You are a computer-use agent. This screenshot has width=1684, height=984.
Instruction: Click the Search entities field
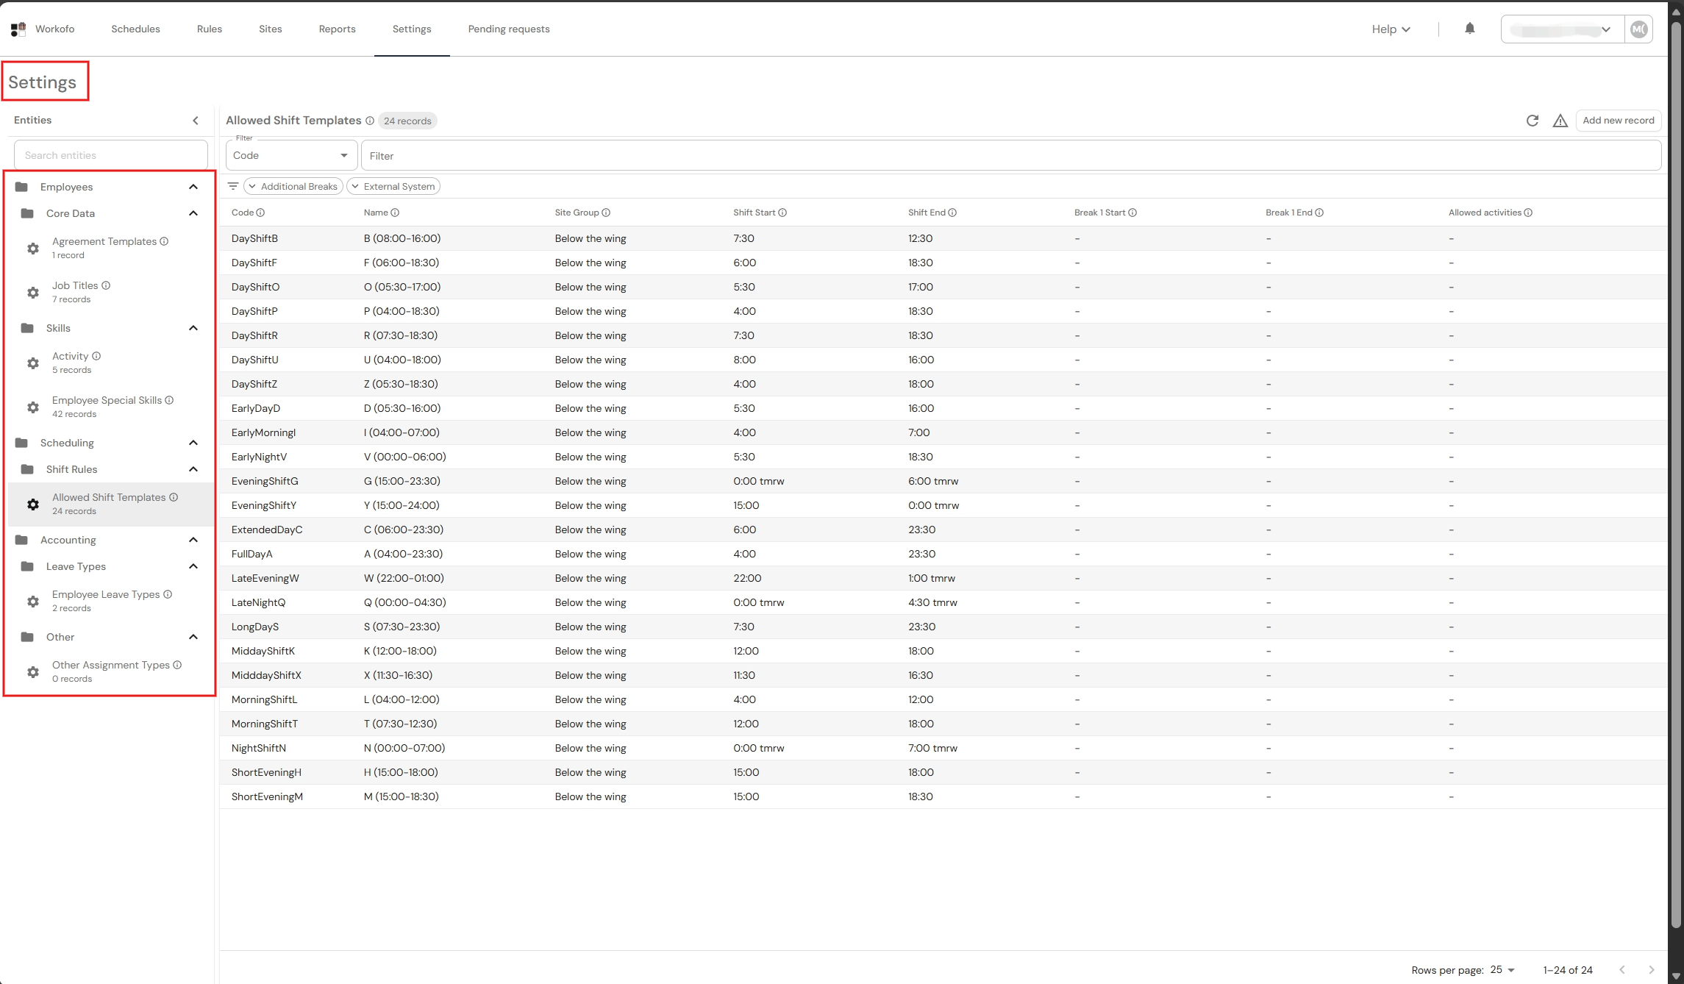pos(110,155)
